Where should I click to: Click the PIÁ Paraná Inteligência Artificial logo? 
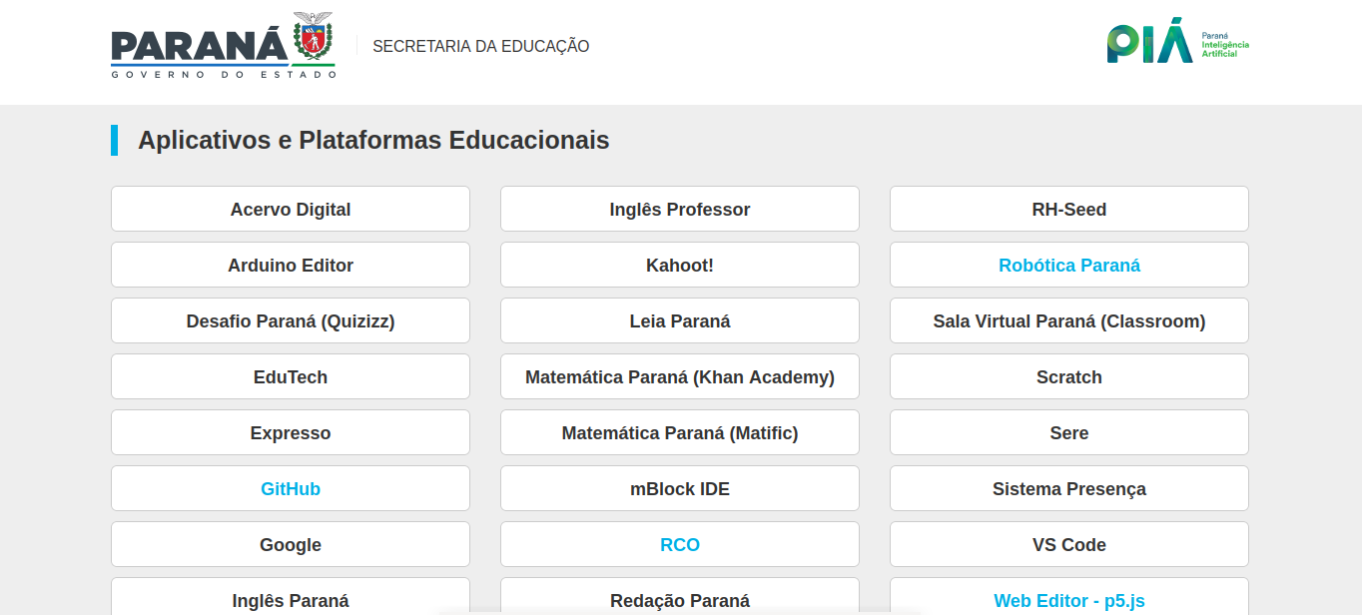pyautogui.click(x=1177, y=40)
